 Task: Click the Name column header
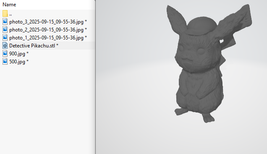click(x=9, y=5)
